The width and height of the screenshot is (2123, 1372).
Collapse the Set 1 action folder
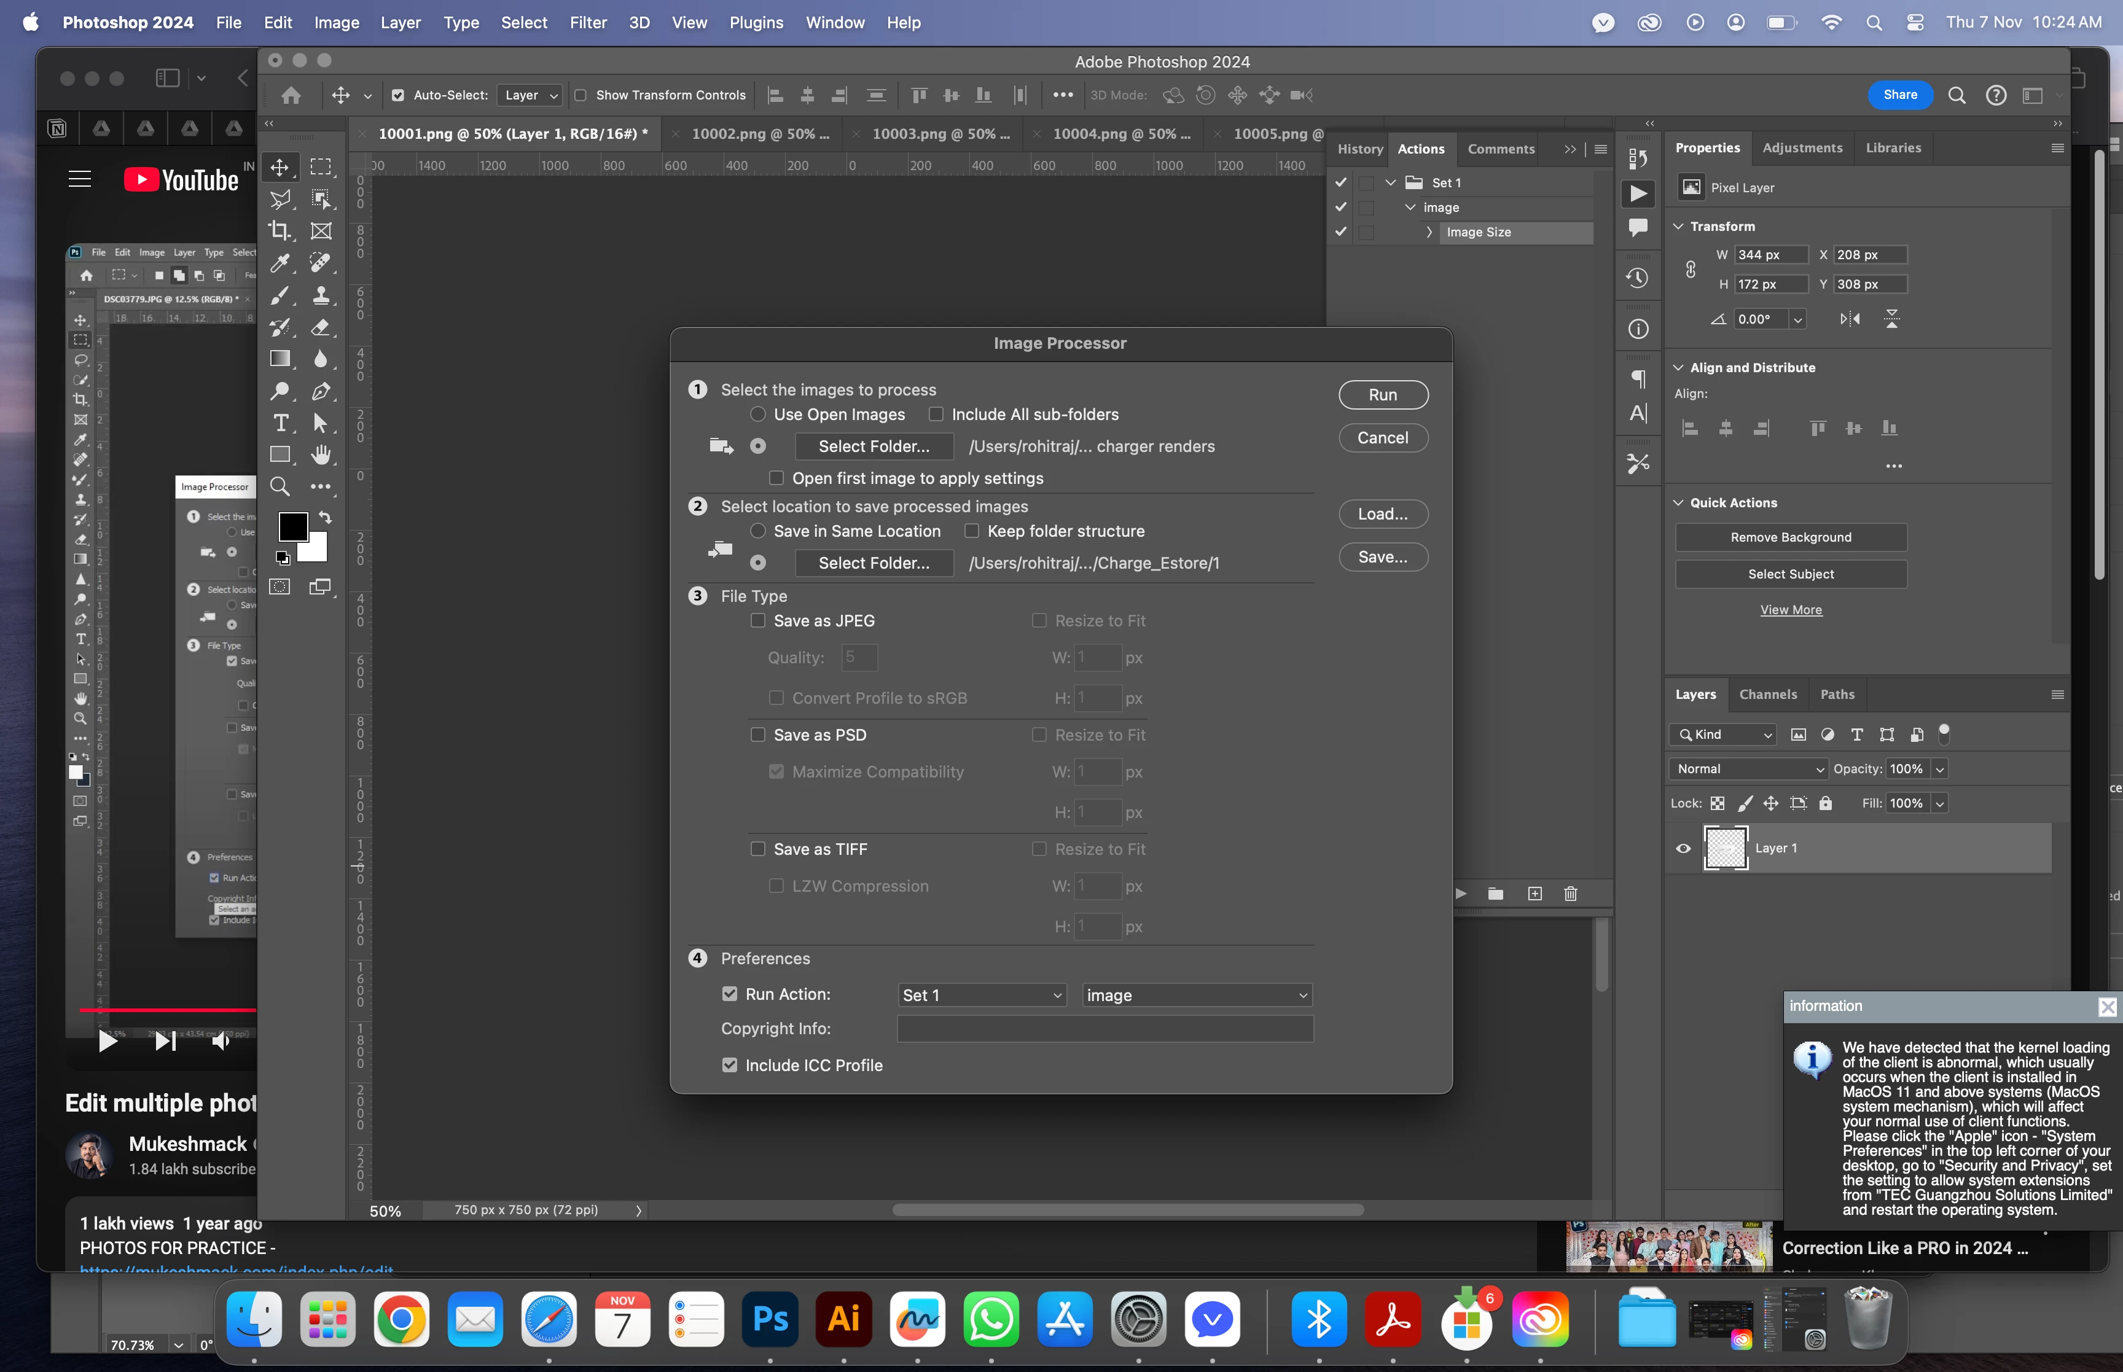tap(1390, 182)
